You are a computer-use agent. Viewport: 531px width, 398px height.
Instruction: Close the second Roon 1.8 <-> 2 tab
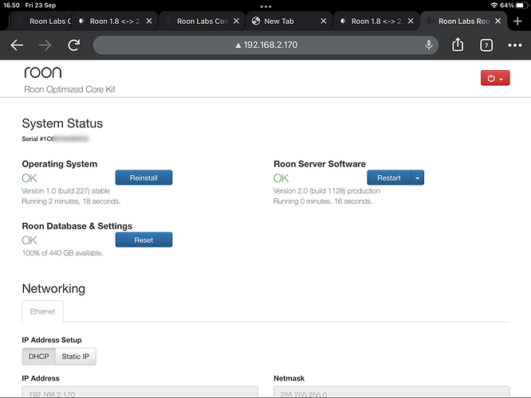[x=411, y=21]
